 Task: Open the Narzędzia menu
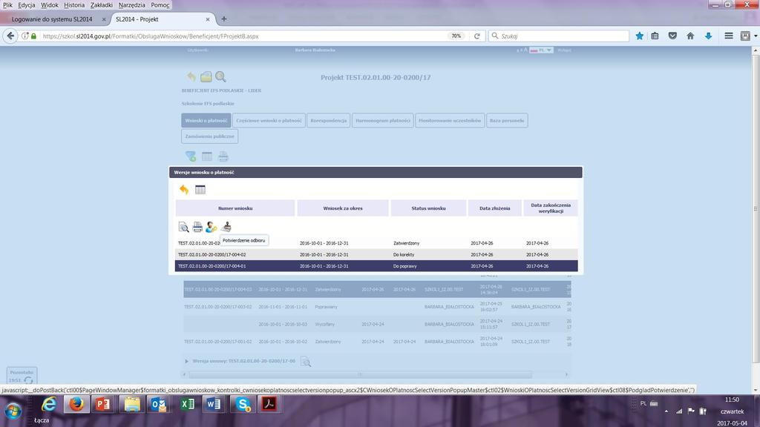(x=131, y=5)
